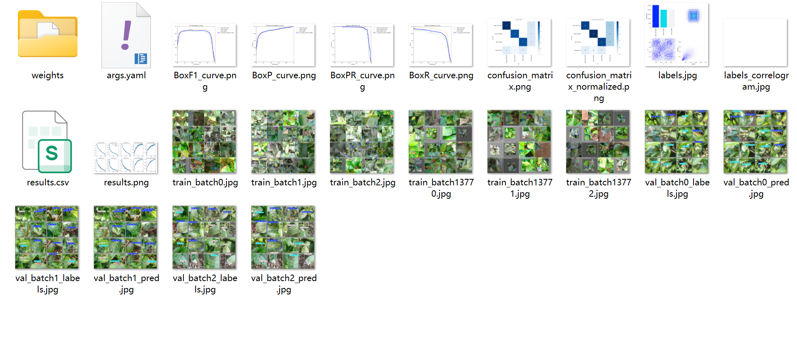797x348 pixels.
Task: Select the BoxPR_curve.png thumbnail
Action: coord(362,45)
